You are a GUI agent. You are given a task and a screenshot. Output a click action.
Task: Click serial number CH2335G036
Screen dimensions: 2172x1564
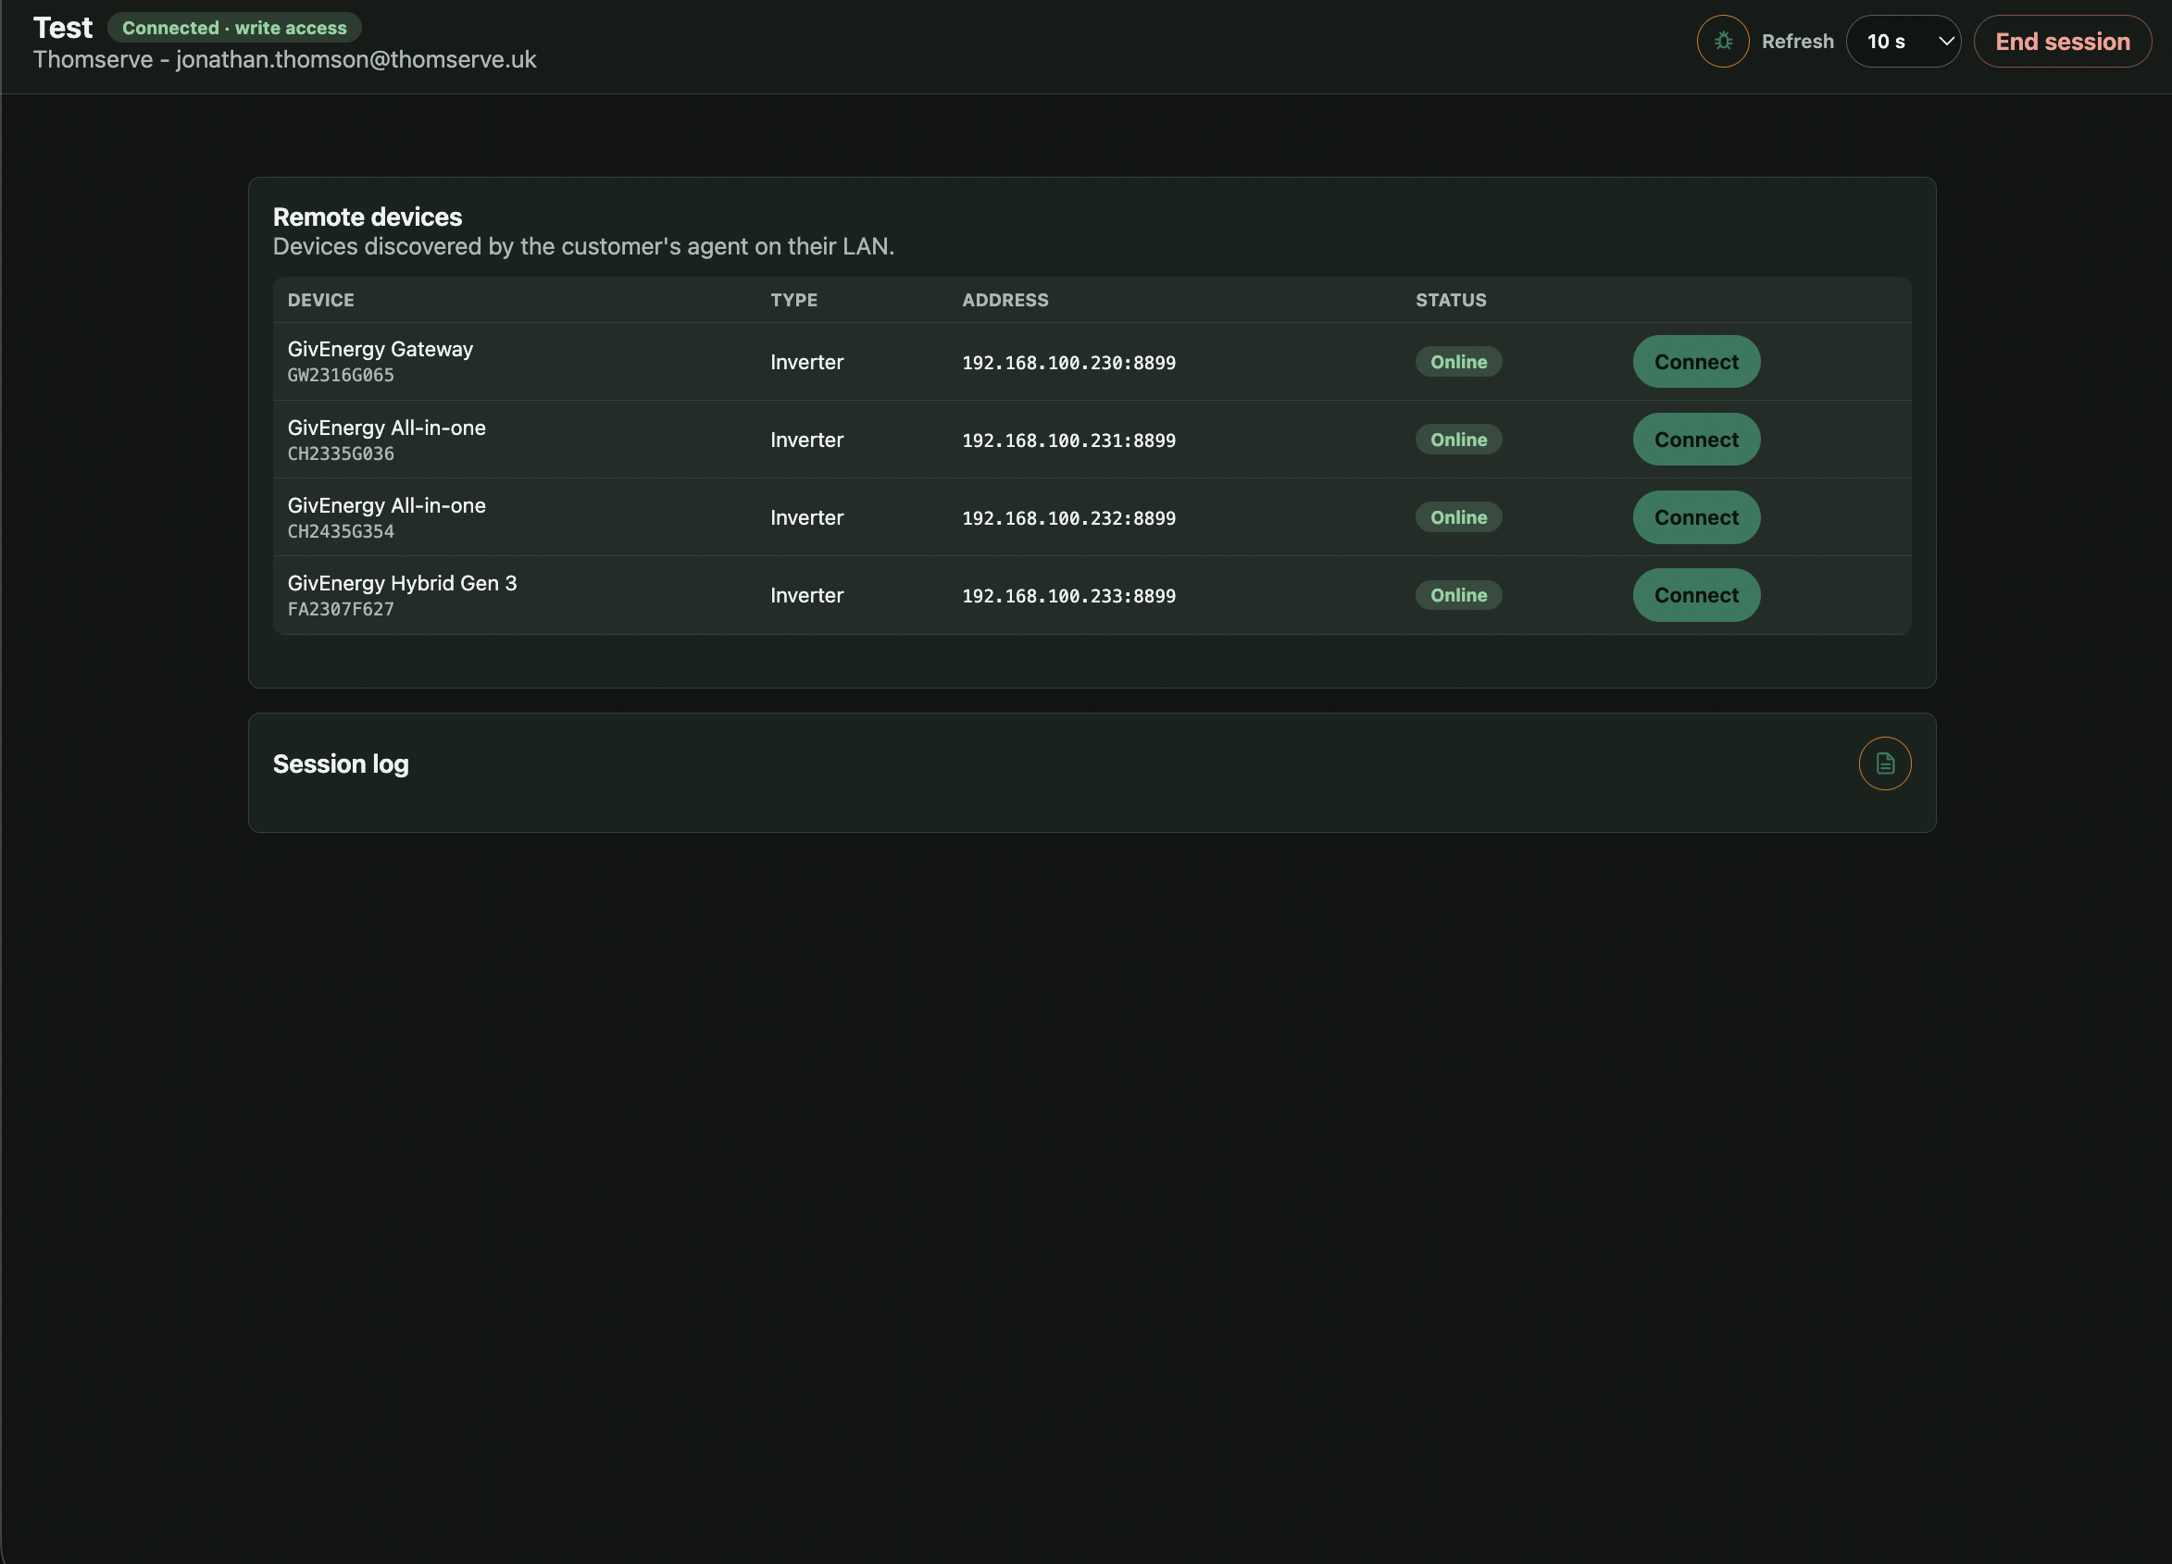(341, 453)
